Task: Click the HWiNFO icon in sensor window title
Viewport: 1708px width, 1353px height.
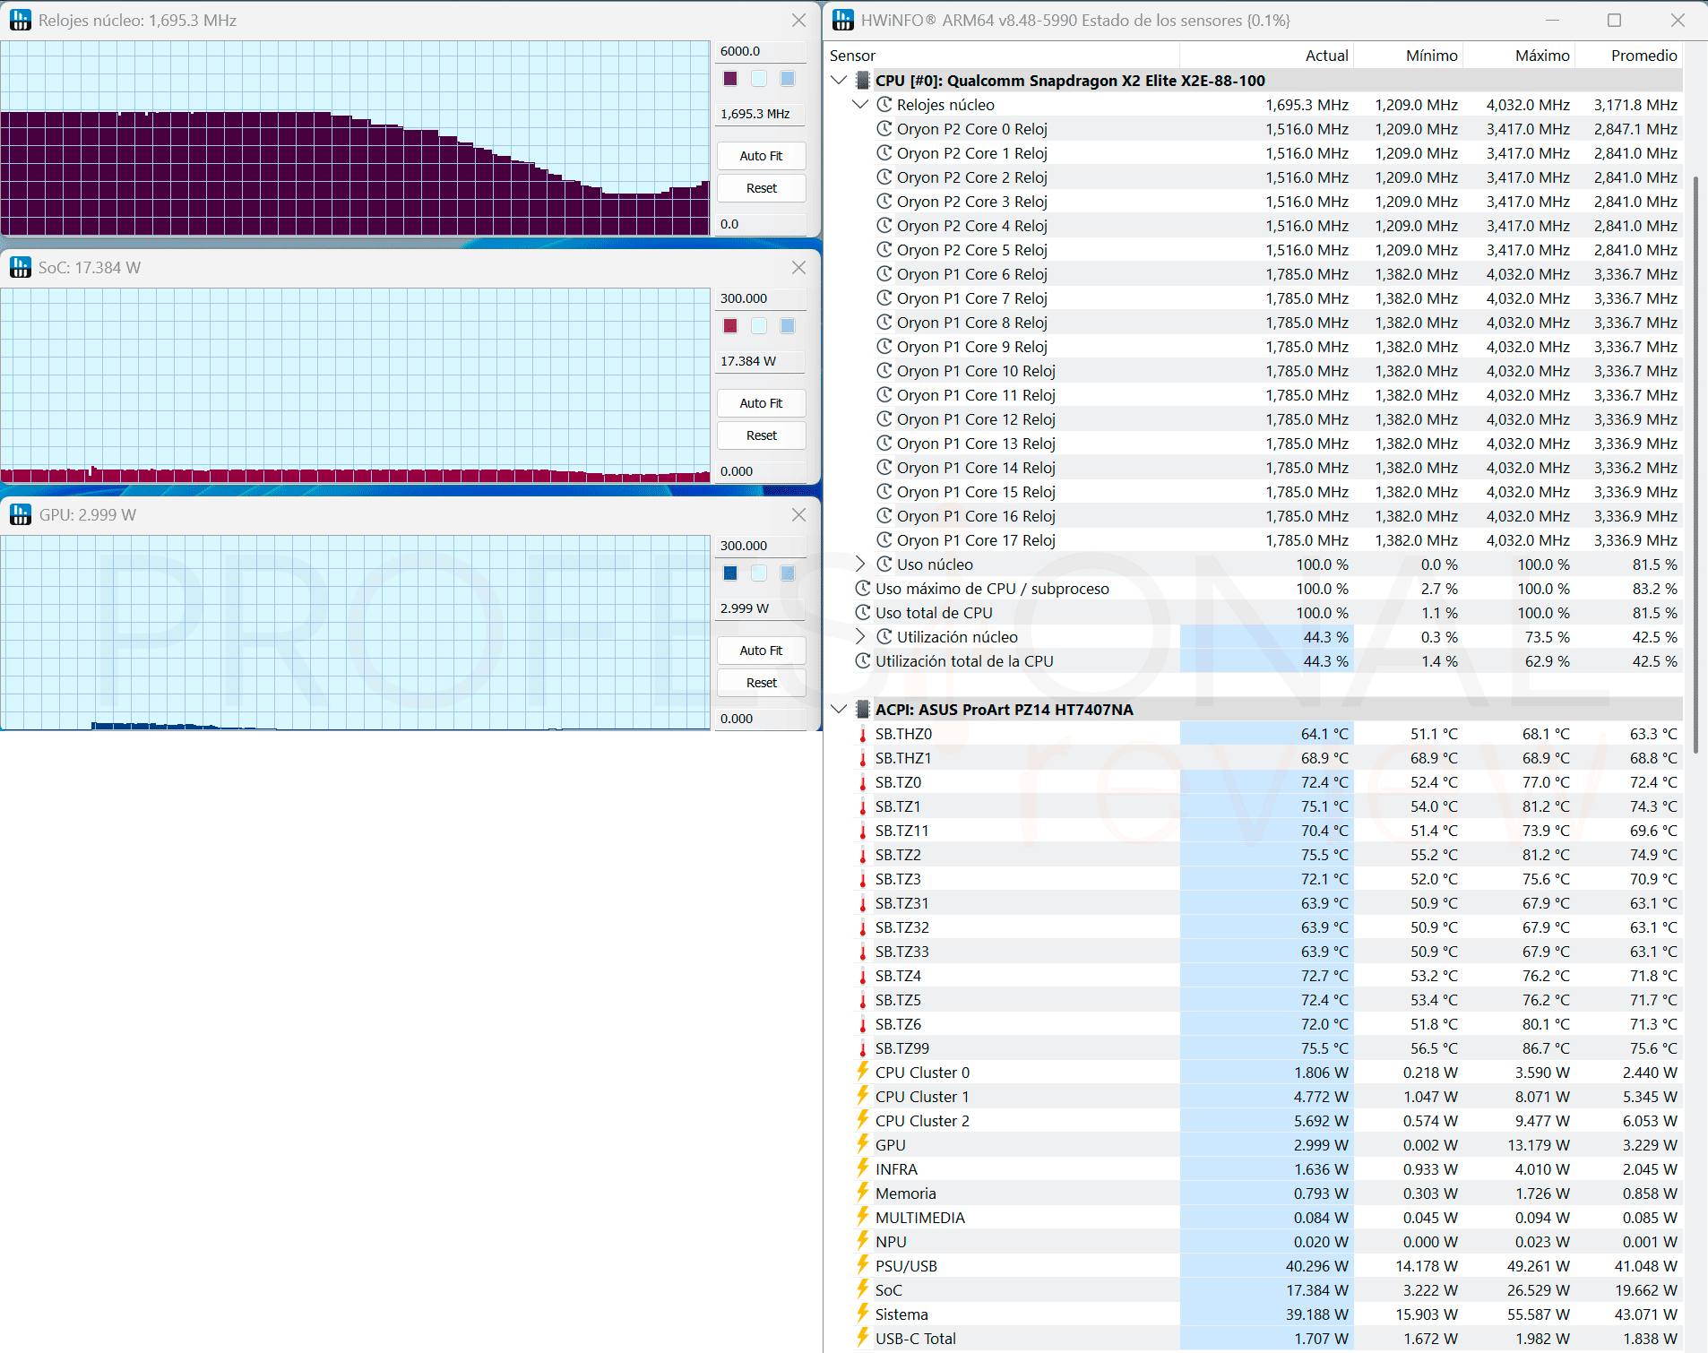Action: [843, 20]
